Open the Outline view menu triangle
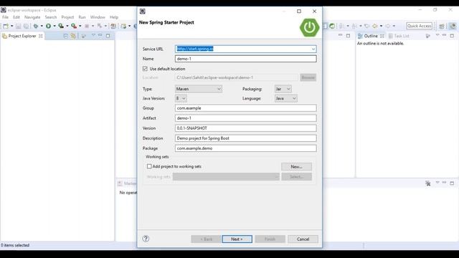459x258 pixels. click(437, 35)
